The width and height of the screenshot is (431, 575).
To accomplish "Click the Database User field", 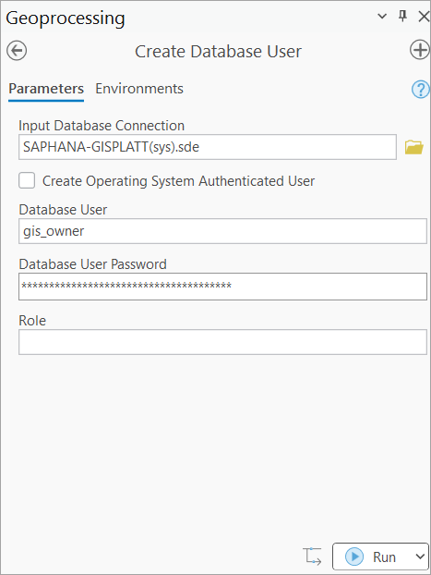I will (x=222, y=231).
